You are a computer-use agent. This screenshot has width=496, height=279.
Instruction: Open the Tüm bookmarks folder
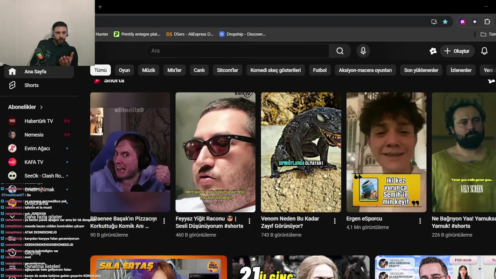click(488, 34)
